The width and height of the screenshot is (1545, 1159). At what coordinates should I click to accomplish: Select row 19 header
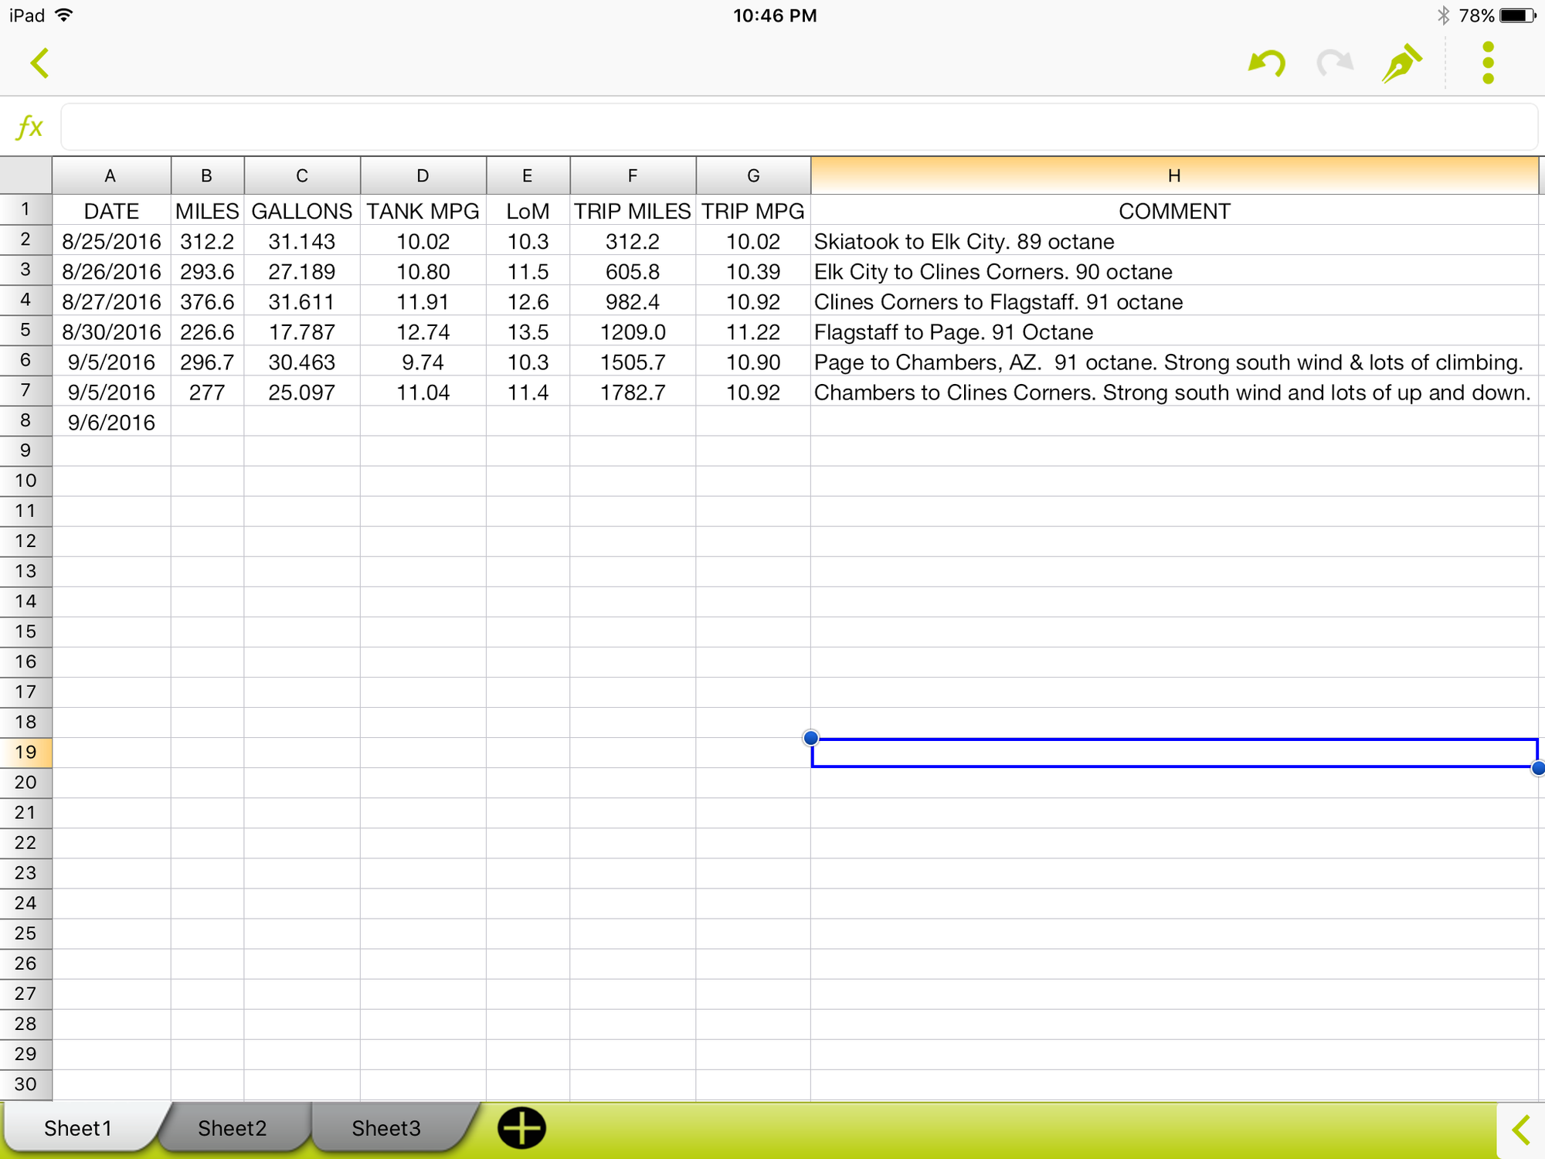pos(25,752)
